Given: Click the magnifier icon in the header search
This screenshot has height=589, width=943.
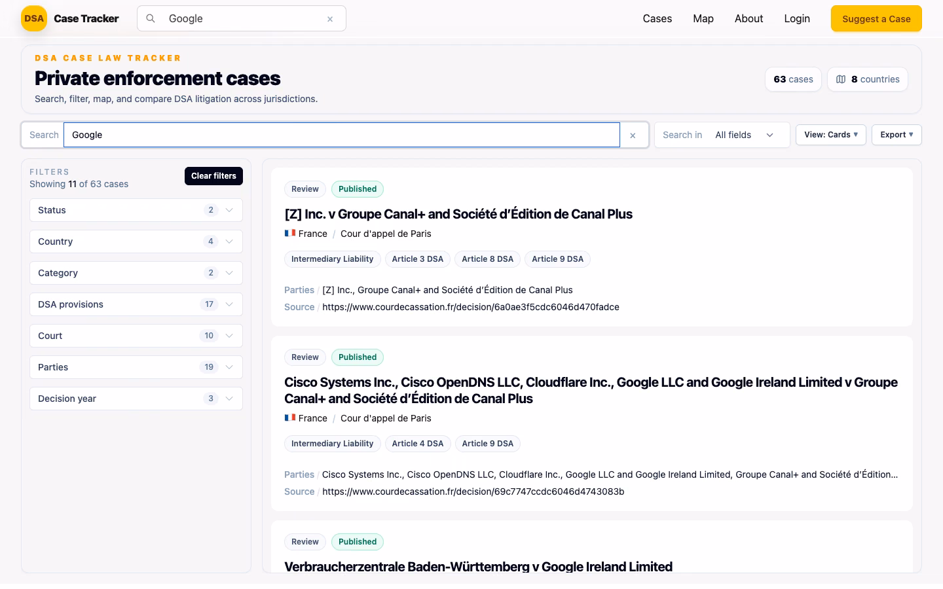Looking at the screenshot, I should [x=151, y=18].
